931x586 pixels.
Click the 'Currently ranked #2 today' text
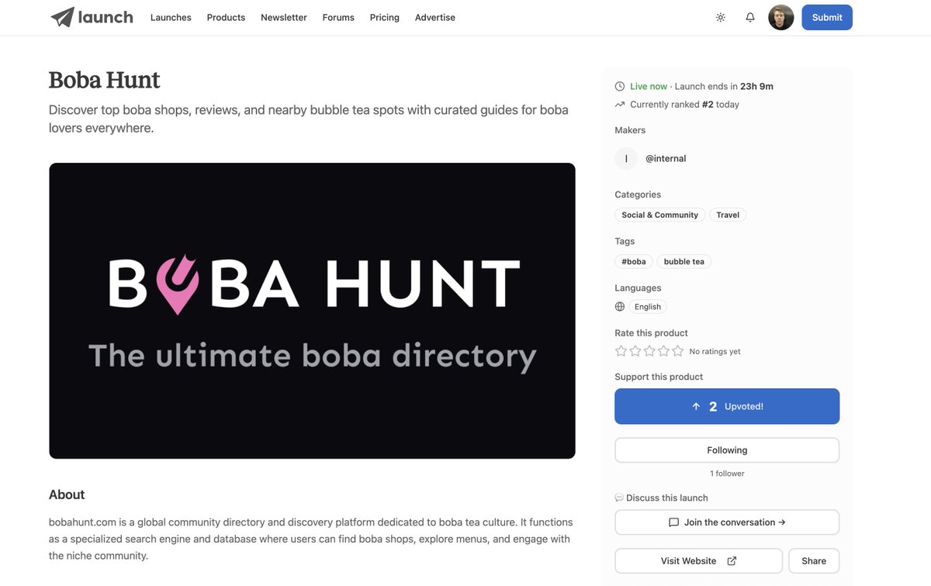[684, 105]
